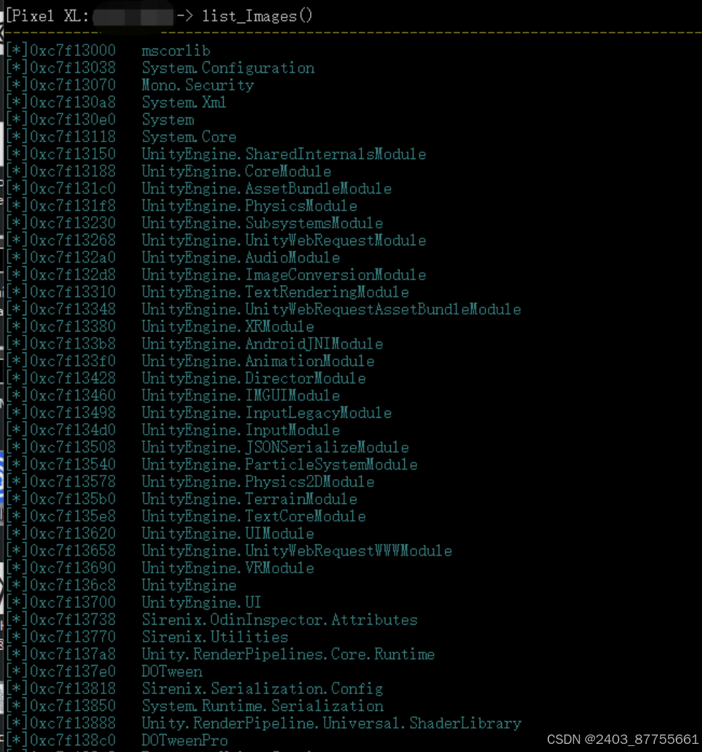702x752 pixels.
Task: Click address 0xc7f138c0
Action: click(x=73, y=741)
